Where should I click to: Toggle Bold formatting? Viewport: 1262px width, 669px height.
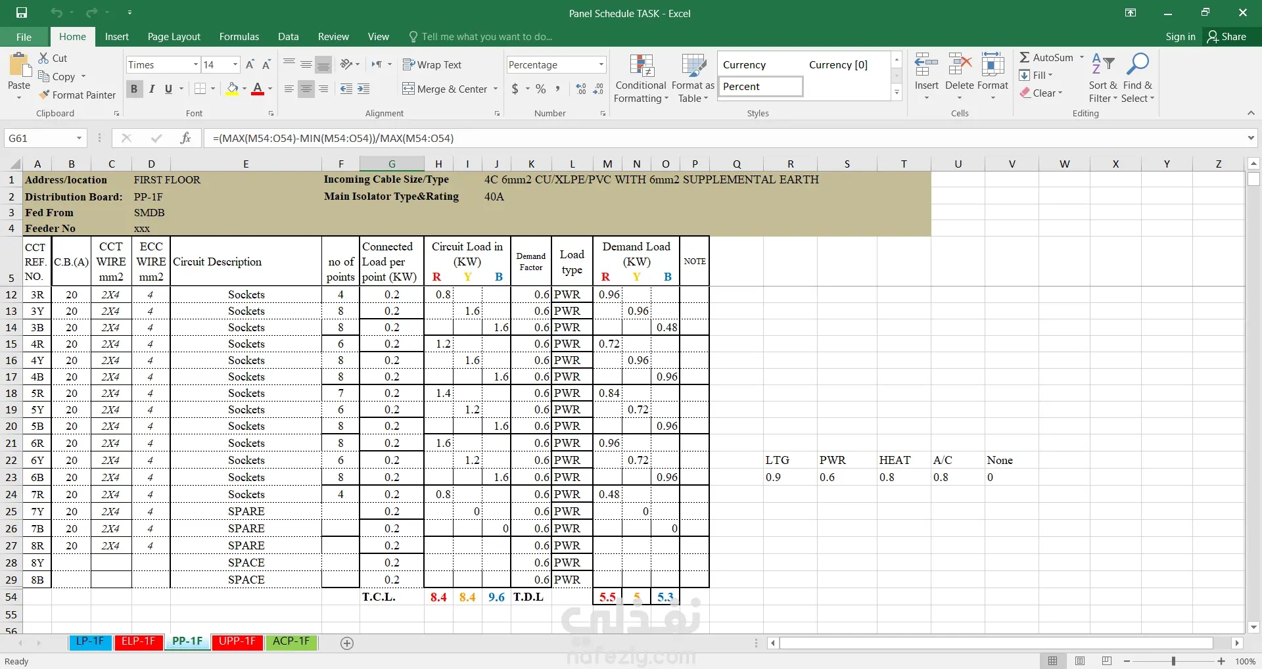click(x=134, y=89)
